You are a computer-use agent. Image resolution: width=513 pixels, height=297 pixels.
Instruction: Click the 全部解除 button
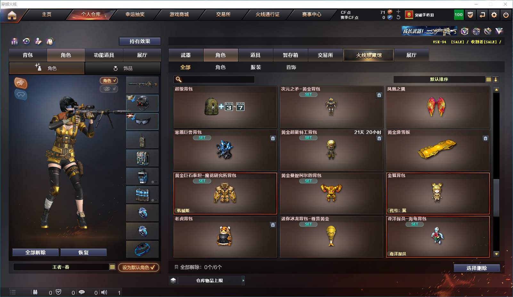pyautogui.click(x=36, y=252)
